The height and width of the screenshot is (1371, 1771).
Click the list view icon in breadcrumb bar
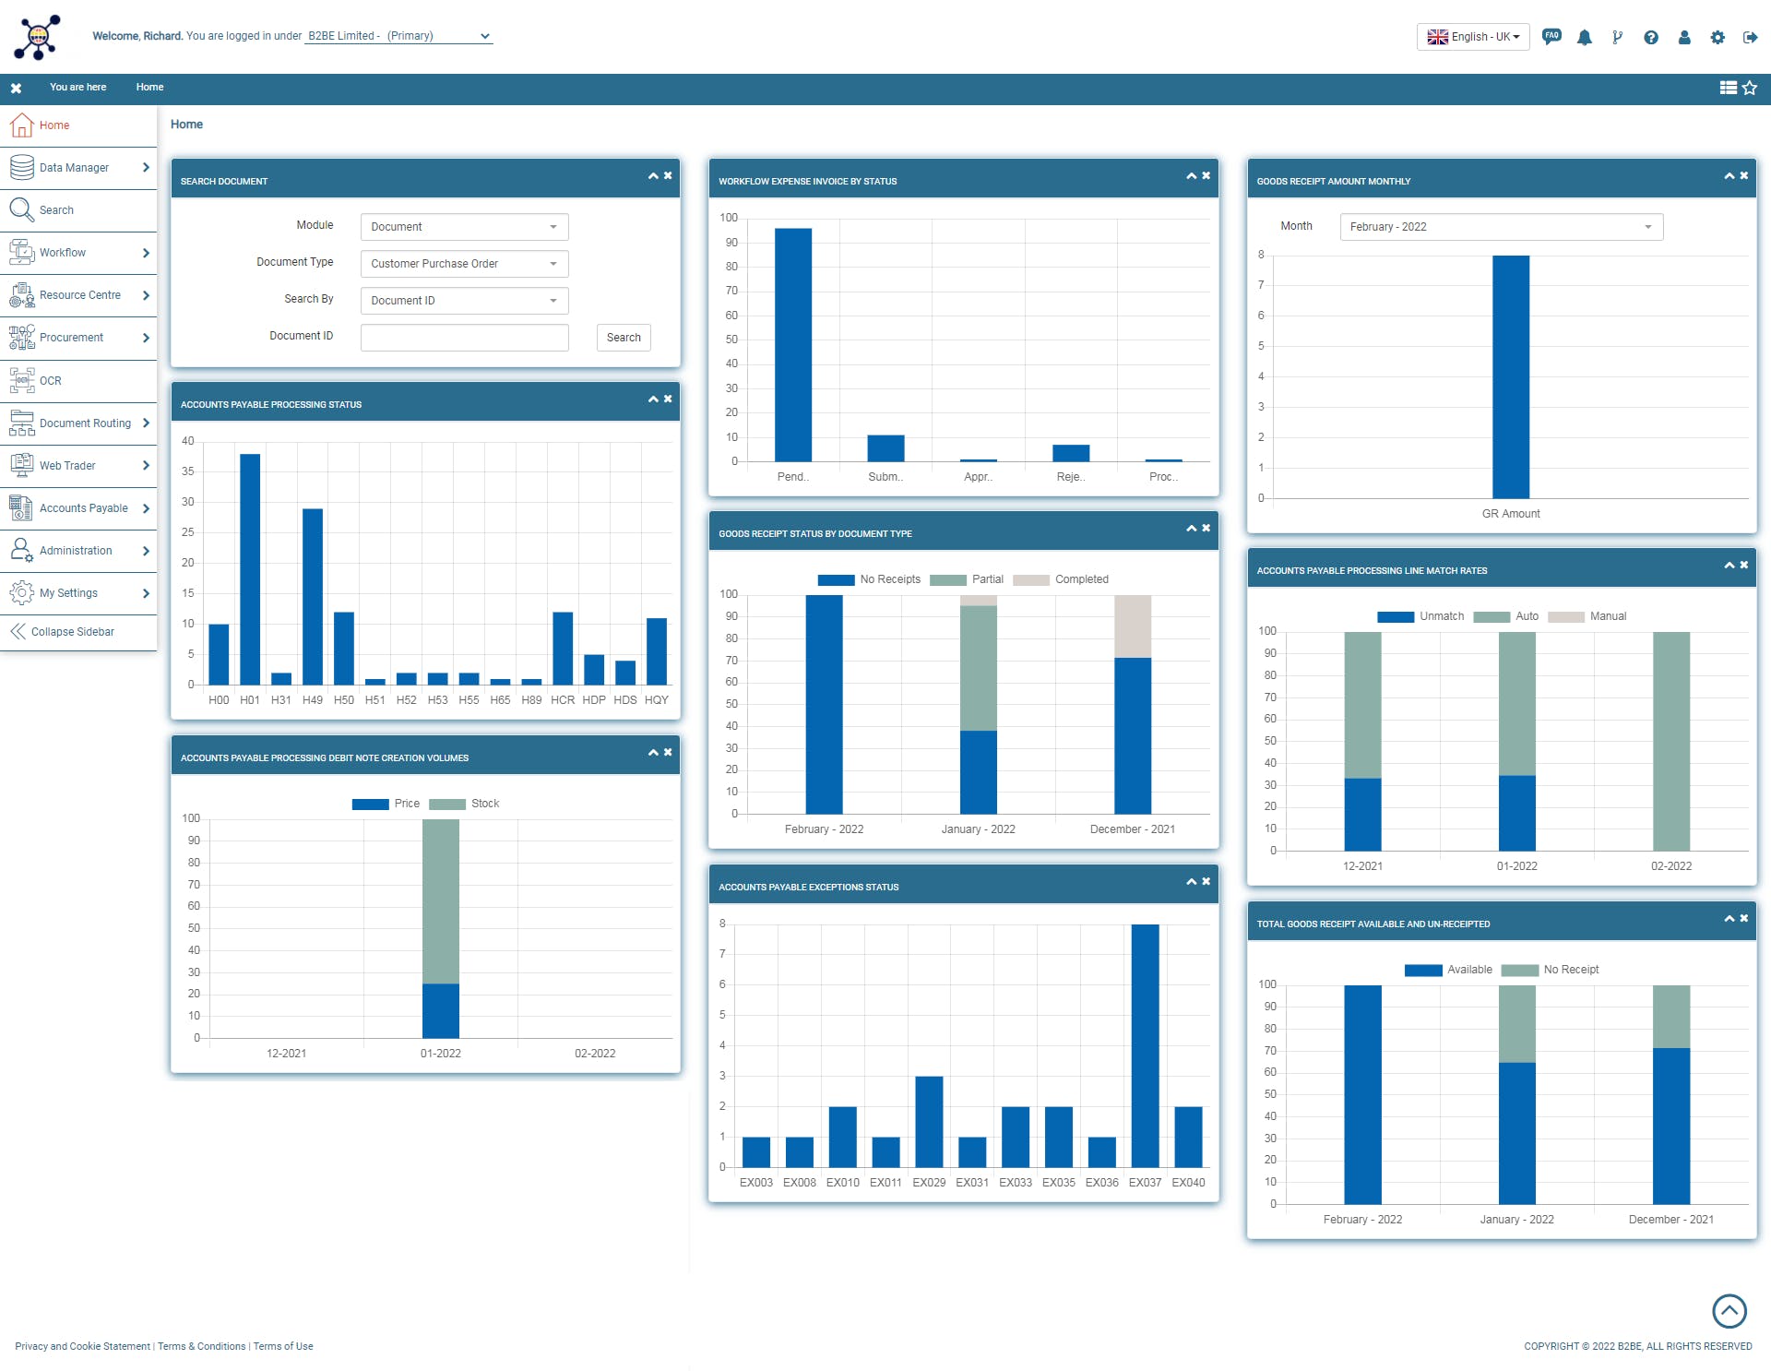pyautogui.click(x=1728, y=88)
